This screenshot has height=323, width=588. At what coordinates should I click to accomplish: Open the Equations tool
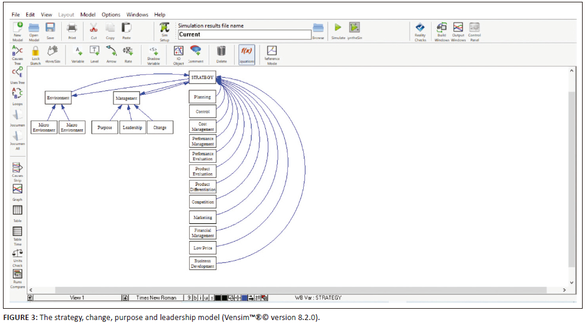(x=246, y=53)
